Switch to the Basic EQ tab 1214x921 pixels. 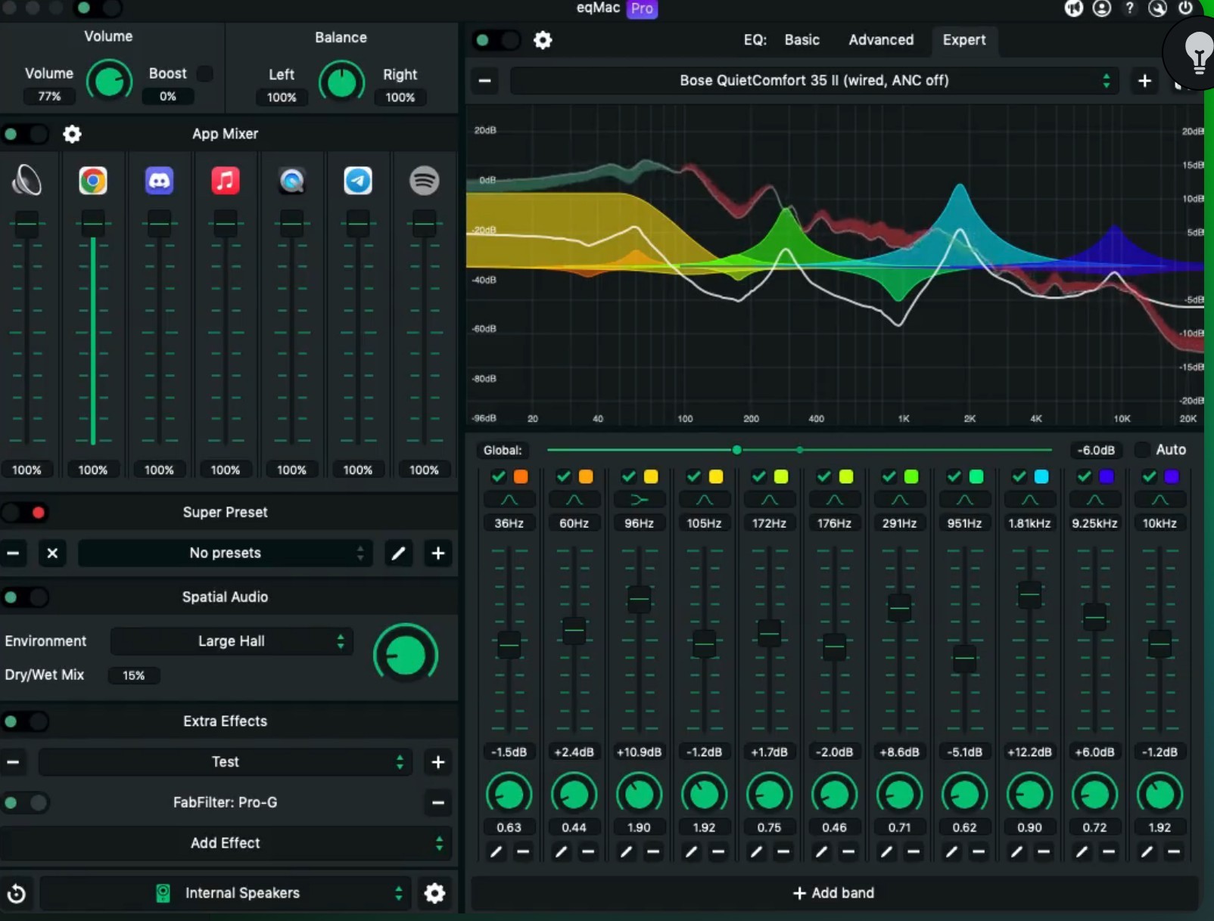pos(802,40)
